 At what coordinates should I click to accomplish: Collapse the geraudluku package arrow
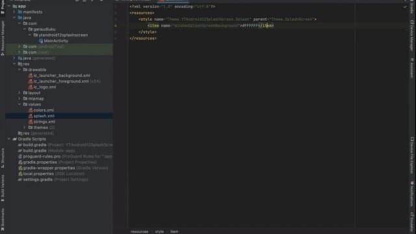pos(25,29)
